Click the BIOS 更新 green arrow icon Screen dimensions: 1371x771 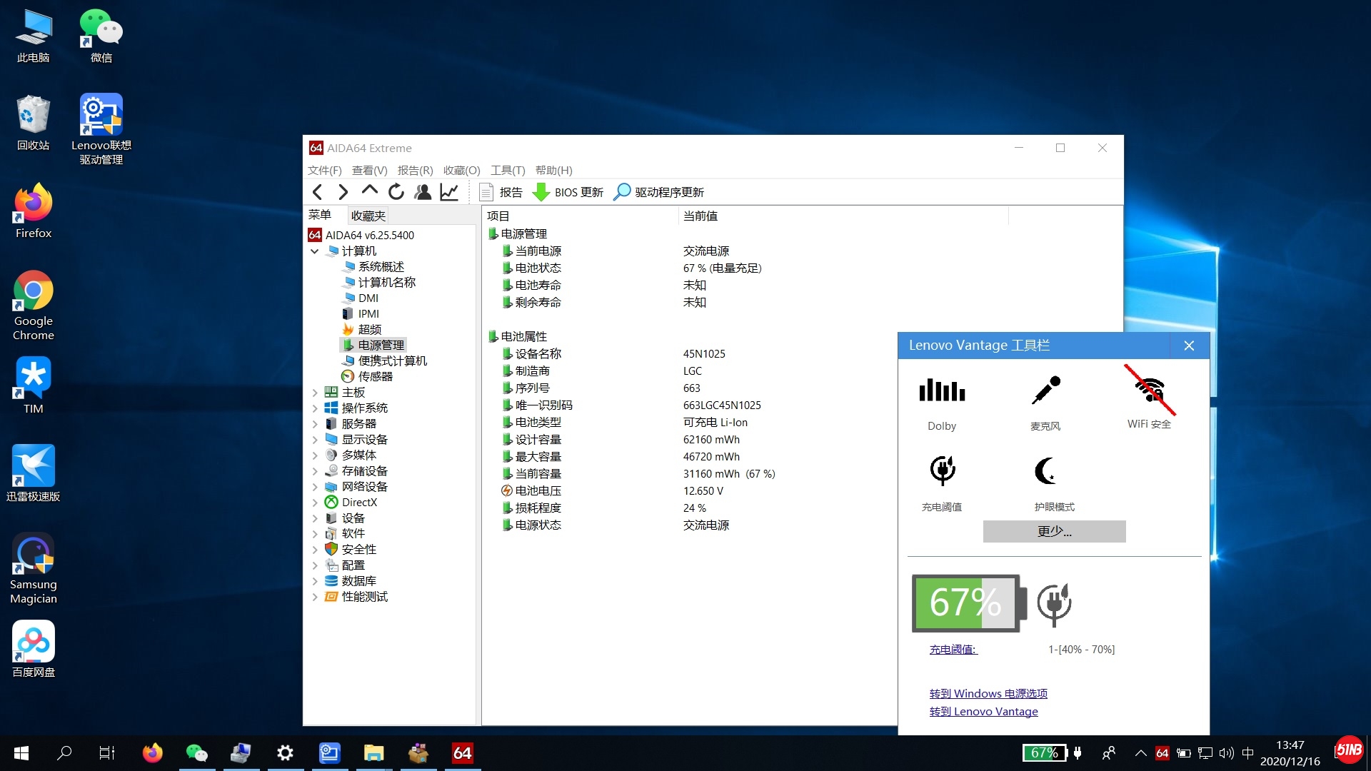pos(541,192)
